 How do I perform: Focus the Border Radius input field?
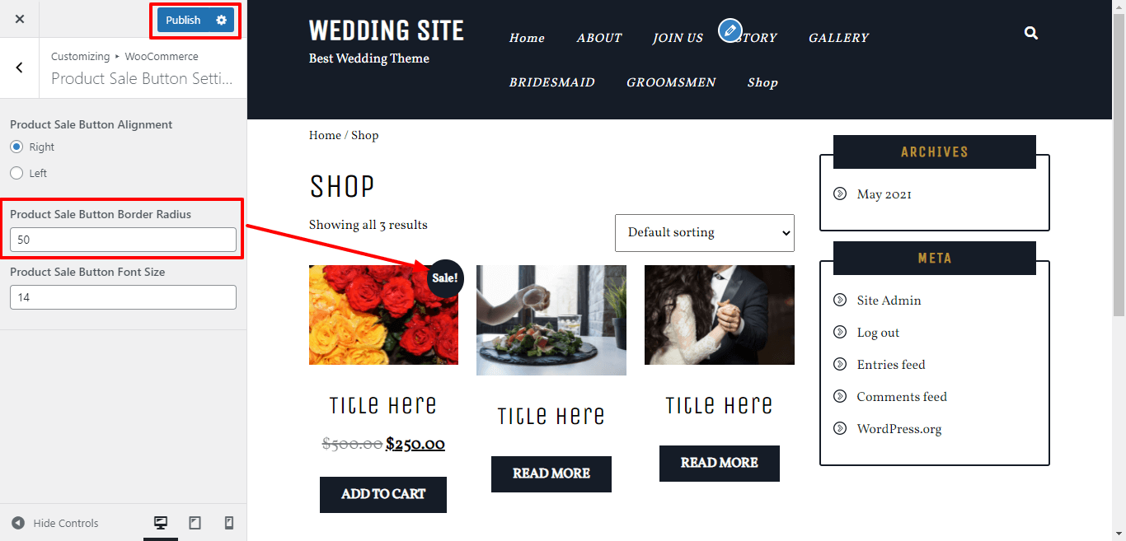point(123,240)
